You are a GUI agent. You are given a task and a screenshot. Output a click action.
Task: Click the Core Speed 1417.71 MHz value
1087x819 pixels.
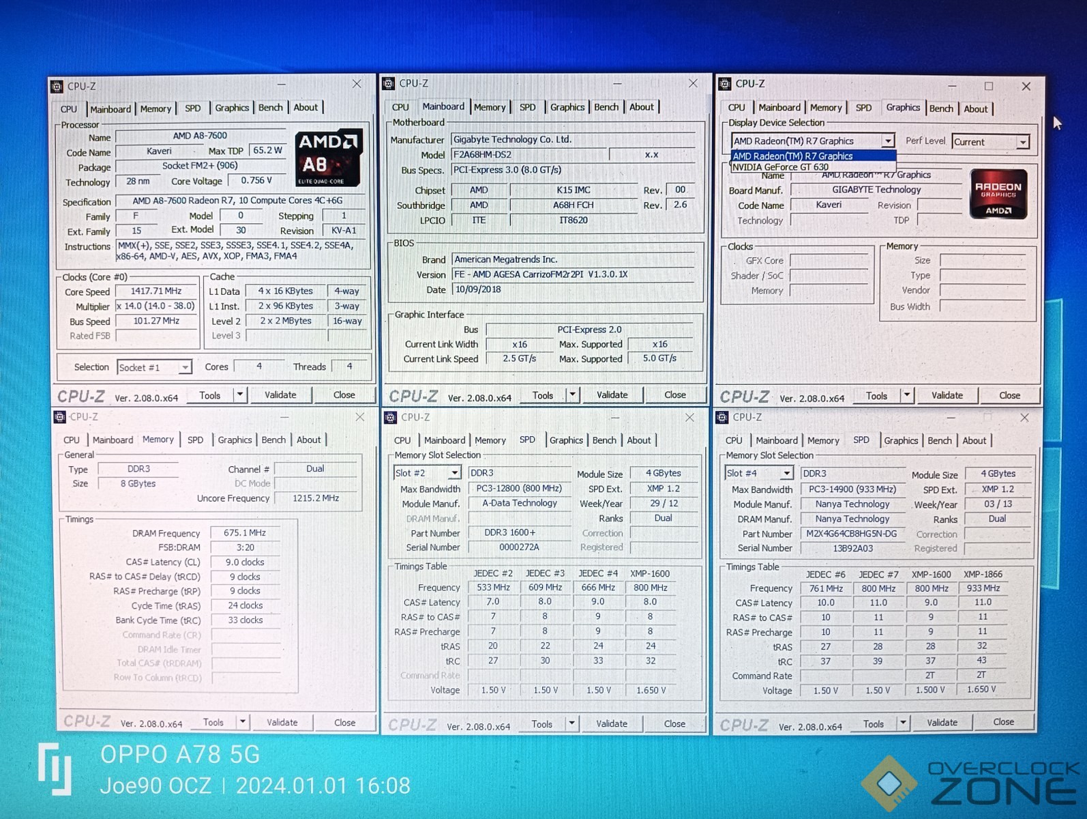pyautogui.click(x=157, y=291)
